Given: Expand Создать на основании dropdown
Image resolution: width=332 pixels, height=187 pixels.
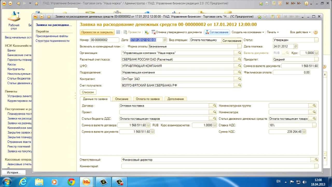Looking at the screenshot, I should click(x=248, y=32).
